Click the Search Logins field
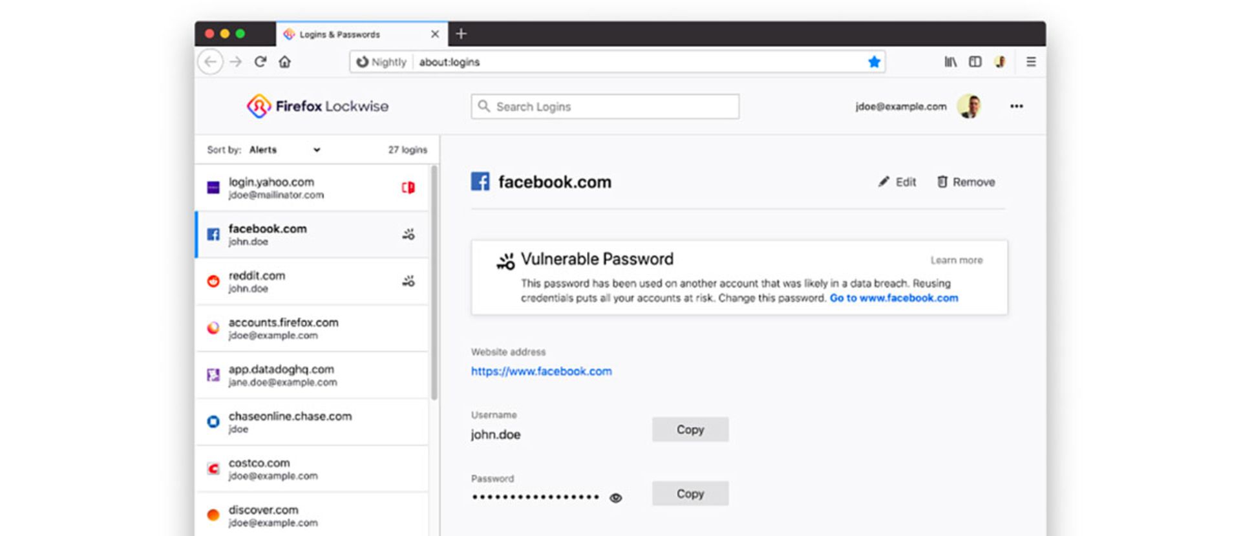The height and width of the screenshot is (536, 1241). click(605, 107)
